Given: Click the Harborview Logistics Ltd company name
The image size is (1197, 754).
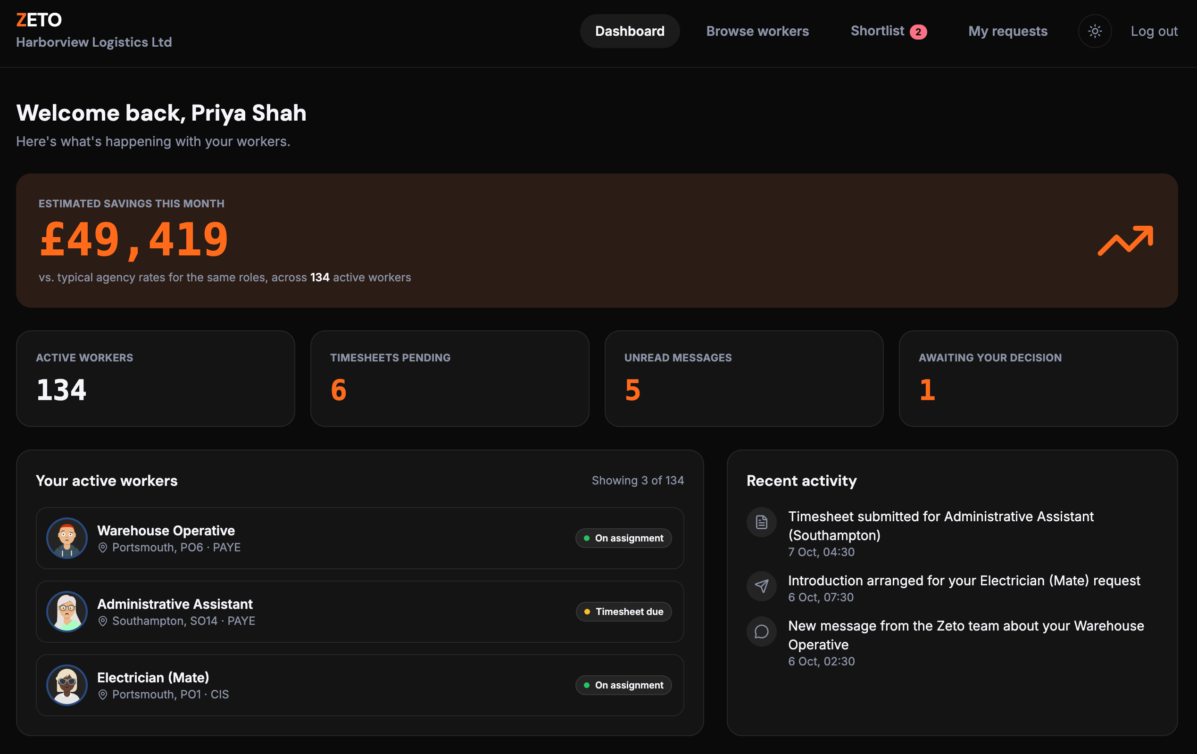Looking at the screenshot, I should coord(94,42).
